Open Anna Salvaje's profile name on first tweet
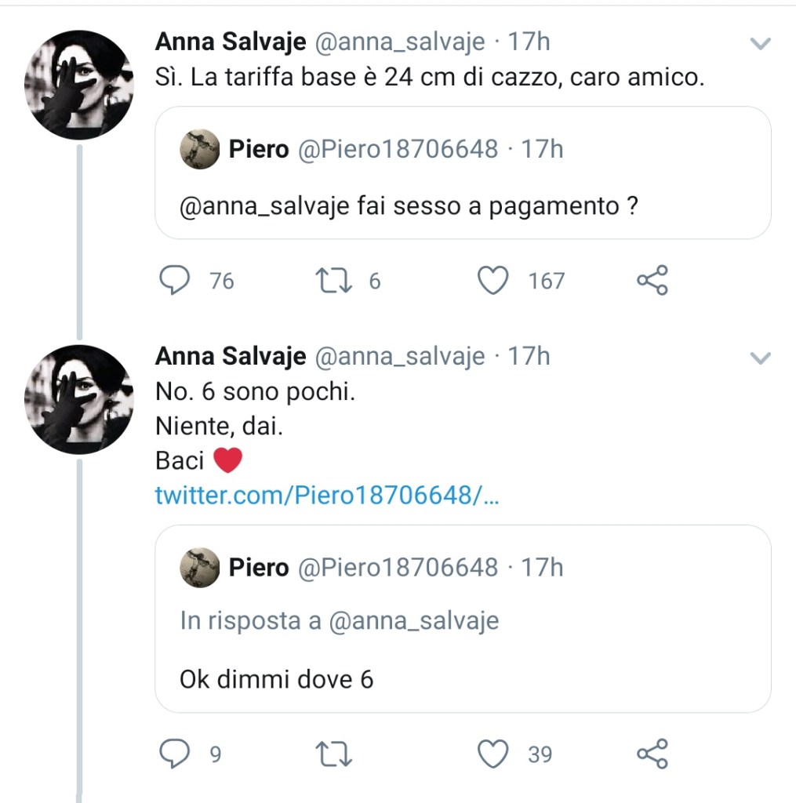Viewport: 796px width, 803px height. point(231,42)
